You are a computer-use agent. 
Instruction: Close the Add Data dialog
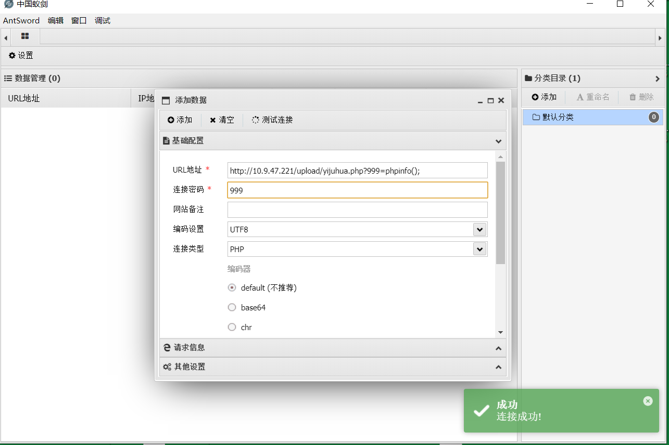coord(501,100)
